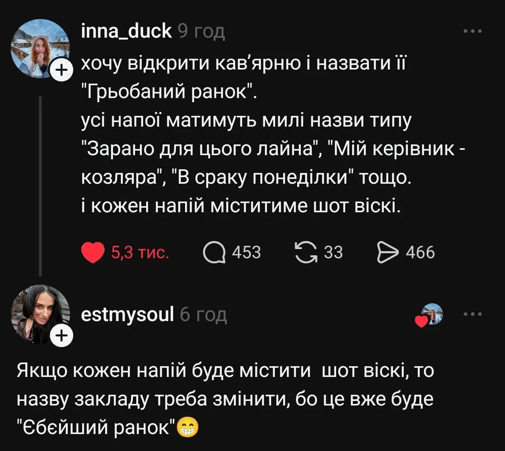Click the 453 replies count
Image resolution: width=505 pixels, height=451 pixels.
pyautogui.click(x=246, y=252)
